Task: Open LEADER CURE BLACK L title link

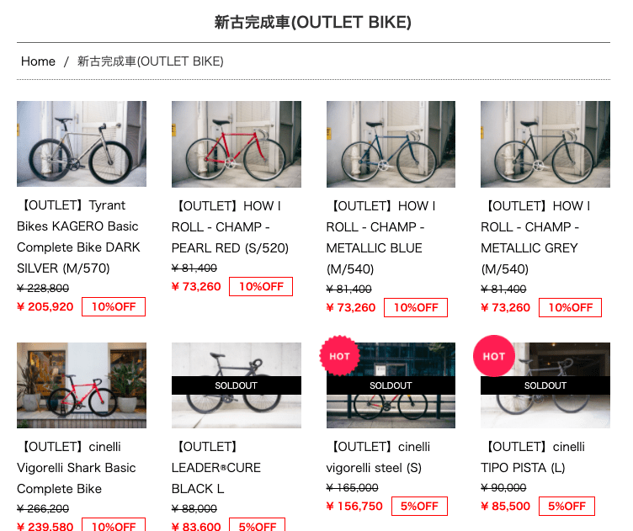Action: coord(216,468)
